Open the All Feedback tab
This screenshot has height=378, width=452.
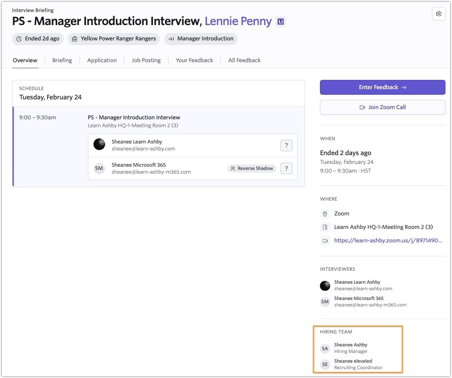point(244,60)
